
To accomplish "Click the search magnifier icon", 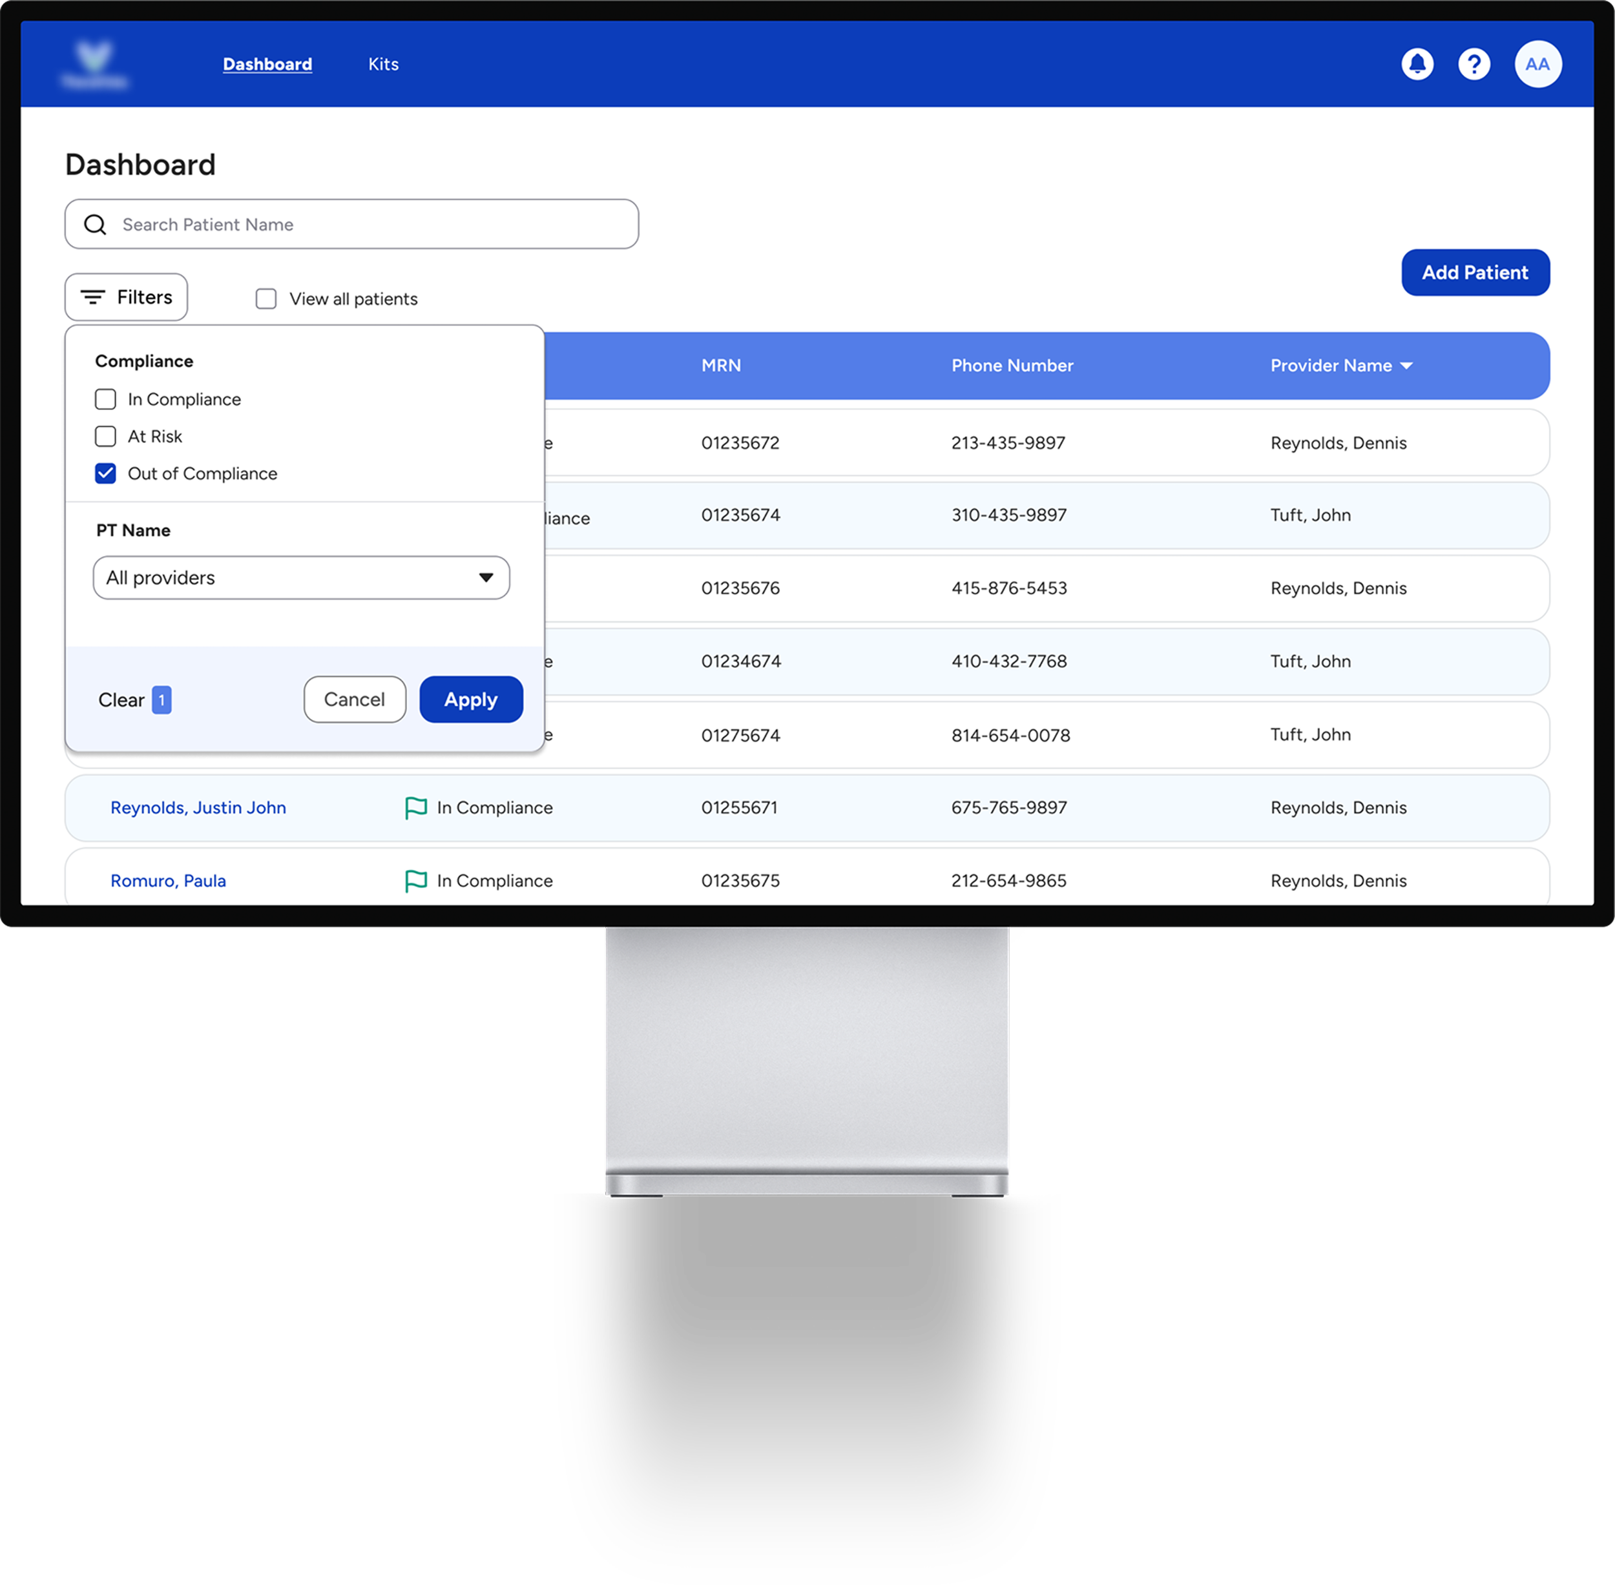I will pos(95,224).
